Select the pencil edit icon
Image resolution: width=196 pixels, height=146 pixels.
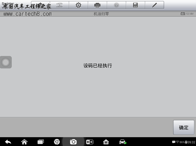coord(154,5)
